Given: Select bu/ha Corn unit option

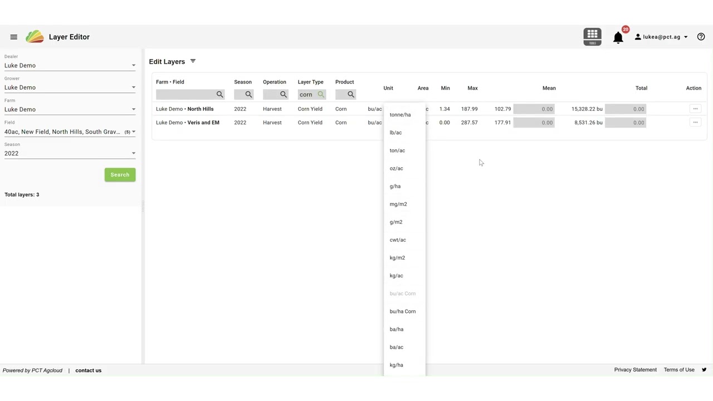Looking at the screenshot, I should [x=404, y=311].
